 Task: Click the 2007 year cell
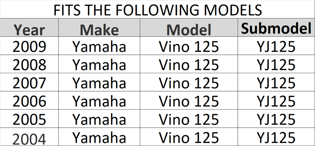click(x=29, y=82)
